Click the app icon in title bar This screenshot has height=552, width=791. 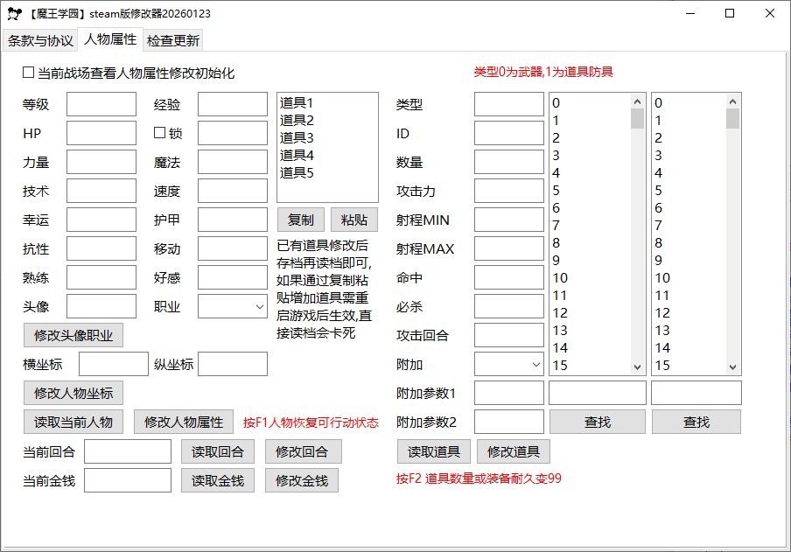tap(13, 14)
